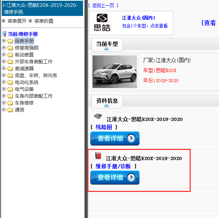Screen dimensions: 219x218
Task: Click 查看详细 button under 线路图
Action: pyautogui.click(x=115, y=138)
